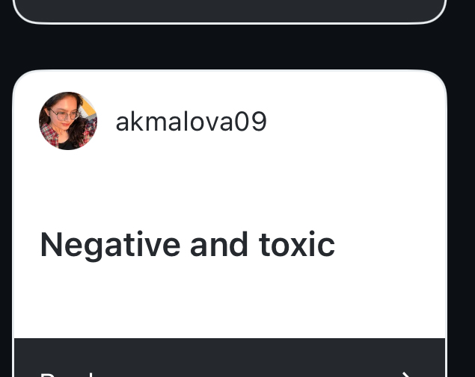Click the white review card body area

point(230,204)
